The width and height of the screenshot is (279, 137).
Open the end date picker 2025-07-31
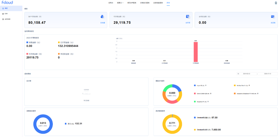pyautogui.click(x=268, y=74)
